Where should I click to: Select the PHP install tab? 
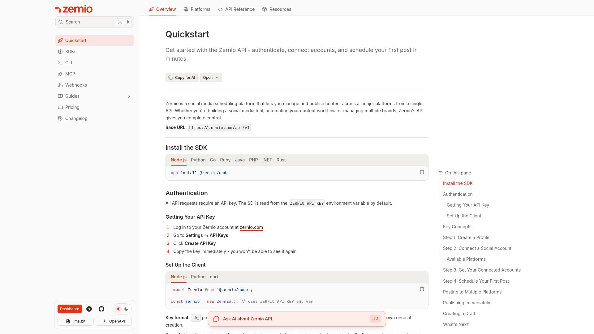253,160
